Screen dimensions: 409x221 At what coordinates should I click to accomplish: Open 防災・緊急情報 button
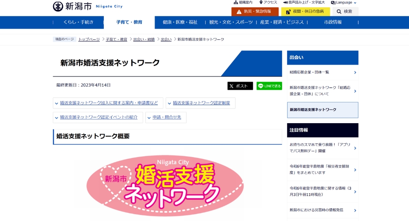pos(255,11)
